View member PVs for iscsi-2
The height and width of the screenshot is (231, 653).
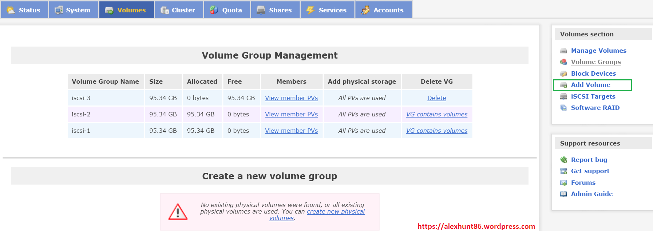[291, 114]
